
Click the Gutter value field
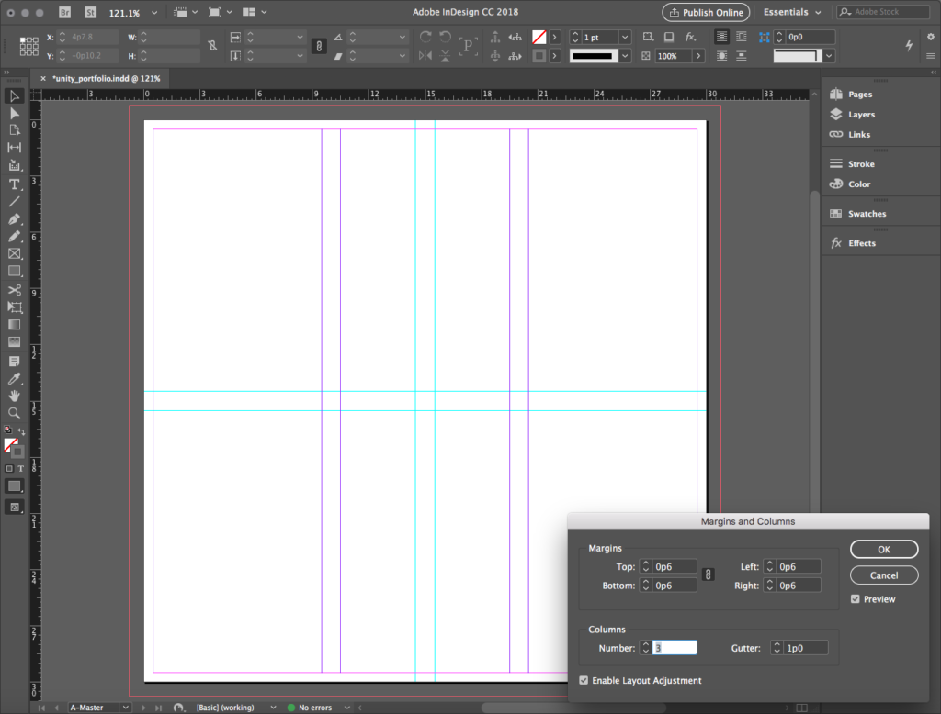pos(806,648)
